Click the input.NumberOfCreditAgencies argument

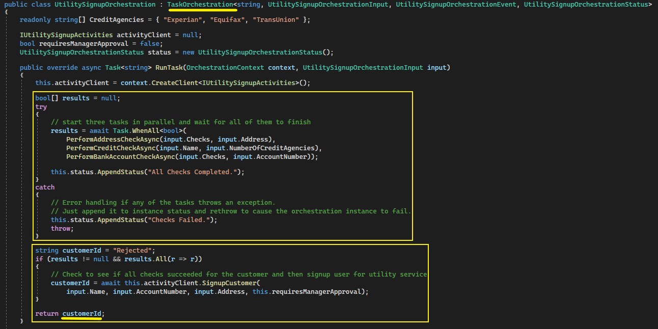tap(261, 148)
